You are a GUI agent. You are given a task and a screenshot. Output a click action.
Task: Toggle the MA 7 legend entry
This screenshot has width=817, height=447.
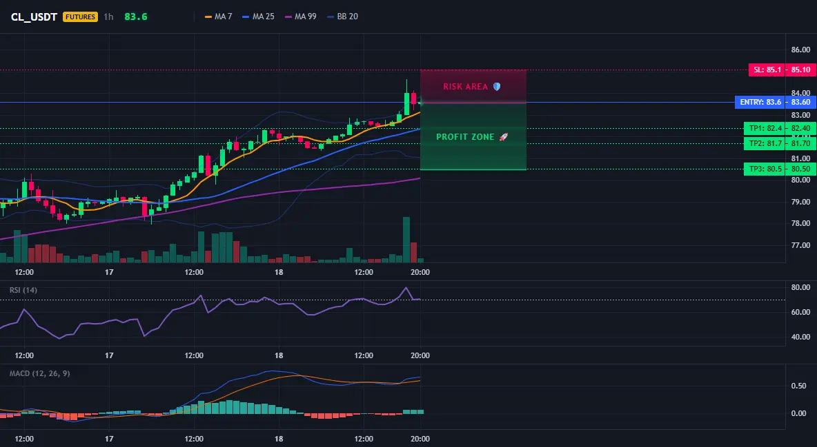click(x=218, y=17)
